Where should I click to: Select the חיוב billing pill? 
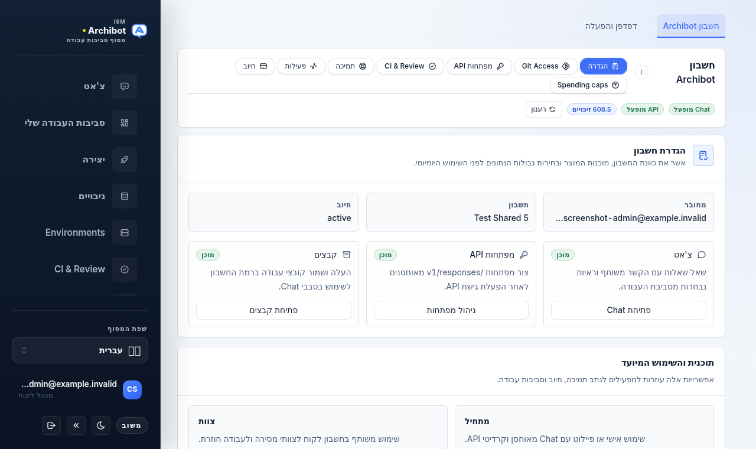click(x=255, y=66)
